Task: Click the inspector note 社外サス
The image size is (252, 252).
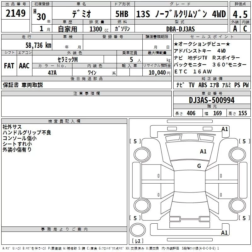Action: coord(12,127)
